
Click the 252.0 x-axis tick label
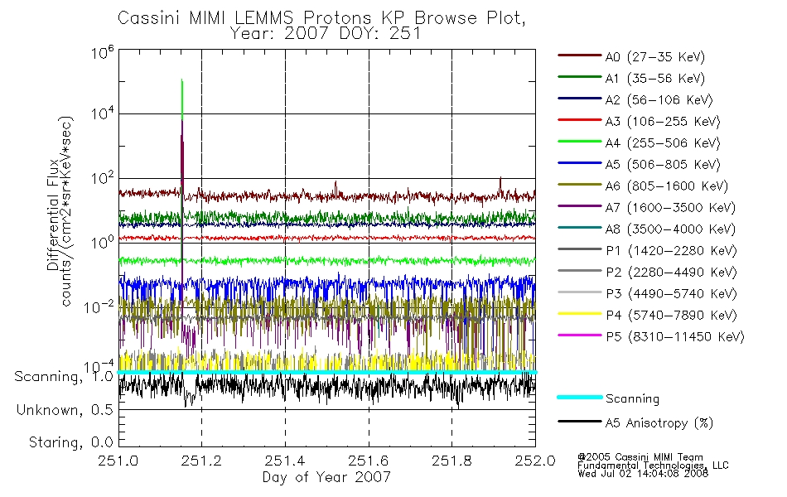[535, 461]
